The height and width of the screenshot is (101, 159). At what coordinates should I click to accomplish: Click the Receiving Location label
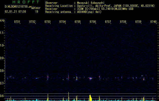coord(59,6)
